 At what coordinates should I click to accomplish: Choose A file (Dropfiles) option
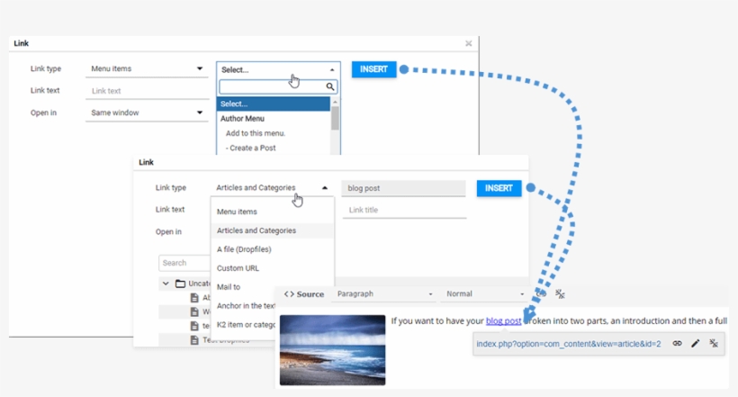pos(273,249)
